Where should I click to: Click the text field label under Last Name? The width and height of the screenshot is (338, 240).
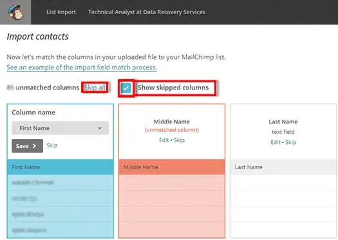pyautogui.click(x=283, y=132)
